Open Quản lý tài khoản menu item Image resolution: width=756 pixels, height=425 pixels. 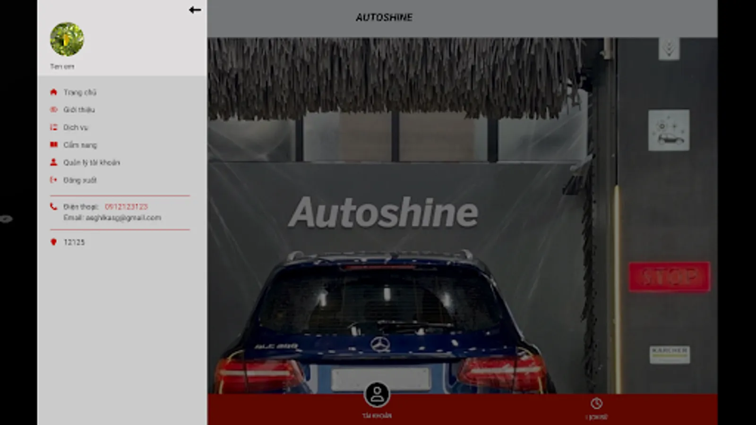tap(92, 162)
